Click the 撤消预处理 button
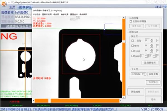 (x=150, y=63)
